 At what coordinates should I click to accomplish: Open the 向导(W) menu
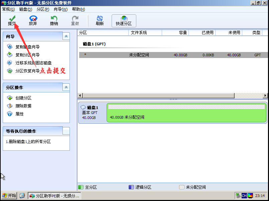60,9
